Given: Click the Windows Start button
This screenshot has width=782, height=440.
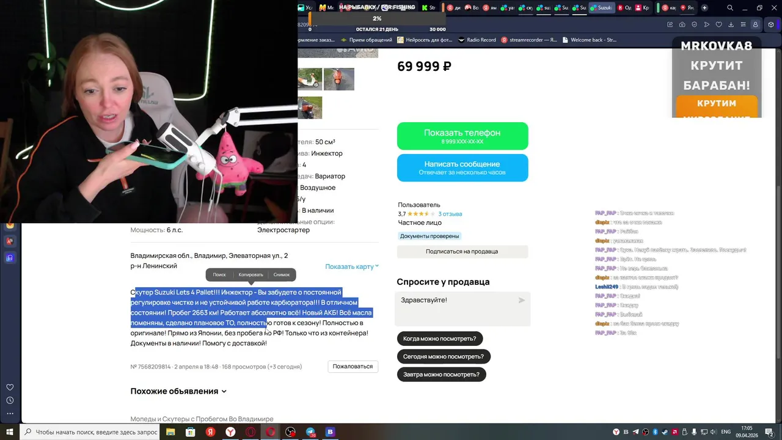Looking at the screenshot, I should tap(10, 432).
